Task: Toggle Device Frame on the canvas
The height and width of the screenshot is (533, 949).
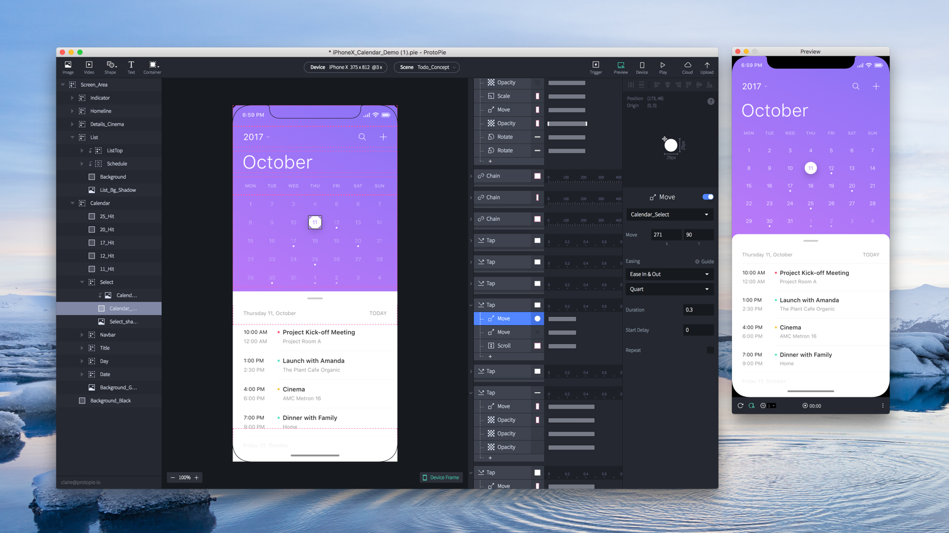Action: click(441, 477)
